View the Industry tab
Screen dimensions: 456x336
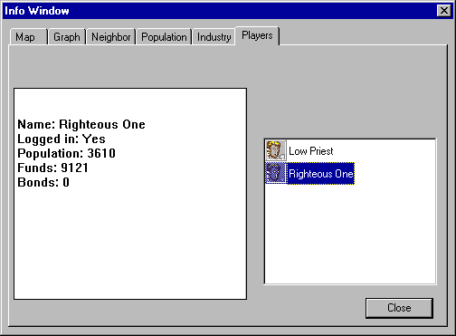(x=214, y=37)
